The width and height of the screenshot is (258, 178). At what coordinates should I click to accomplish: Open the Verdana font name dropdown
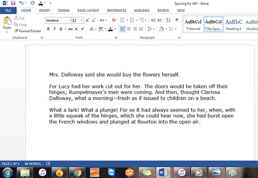point(70,21)
